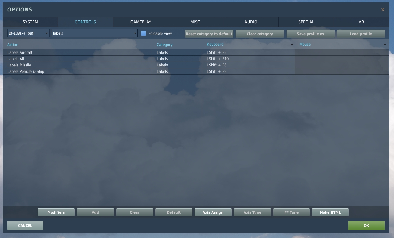Image resolution: width=394 pixels, height=238 pixels.
Task: Click the LShift + F9 keyboard binding
Action: click(x=248, y=71)
